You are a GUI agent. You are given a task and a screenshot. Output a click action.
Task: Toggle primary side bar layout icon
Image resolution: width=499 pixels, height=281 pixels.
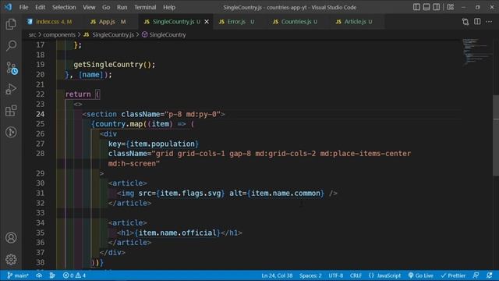tap(416, 7)
